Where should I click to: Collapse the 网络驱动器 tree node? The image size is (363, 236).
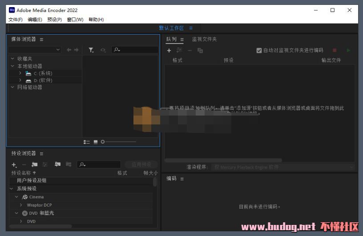point(12,87)
